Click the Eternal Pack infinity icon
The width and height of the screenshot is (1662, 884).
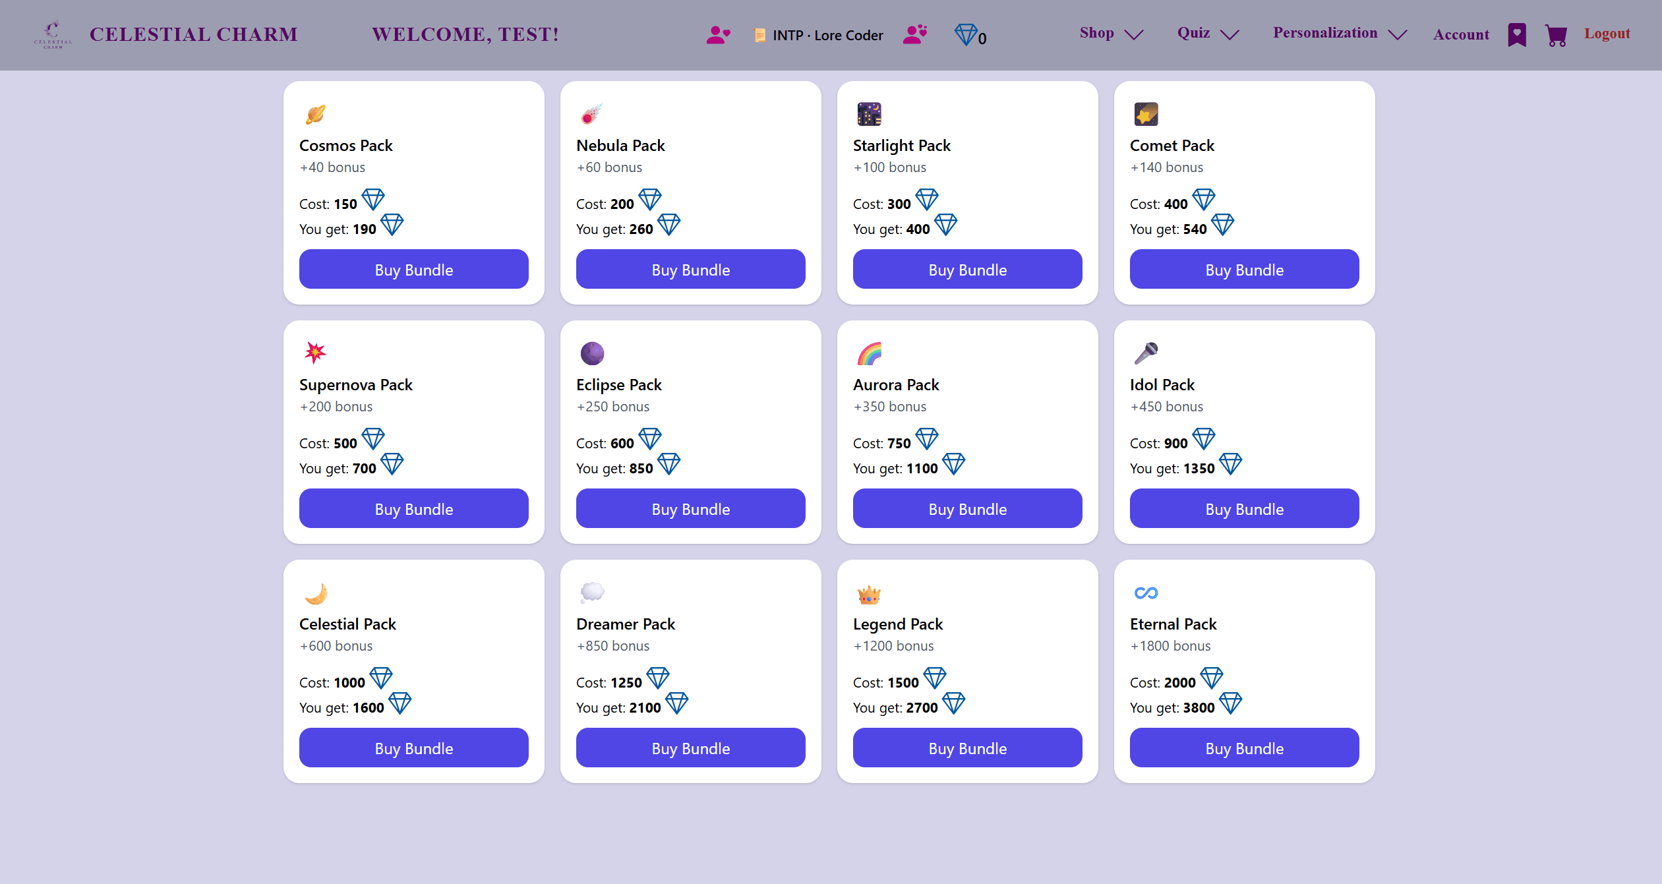tap(1146, 593)
